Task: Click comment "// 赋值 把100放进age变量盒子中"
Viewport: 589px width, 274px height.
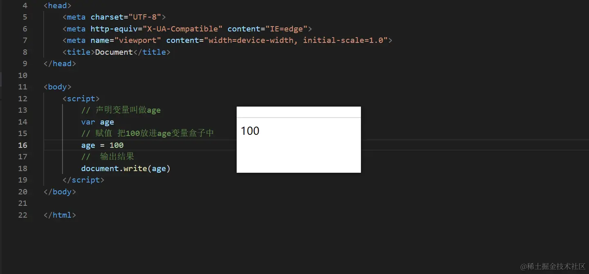Action: click(148, 134)
